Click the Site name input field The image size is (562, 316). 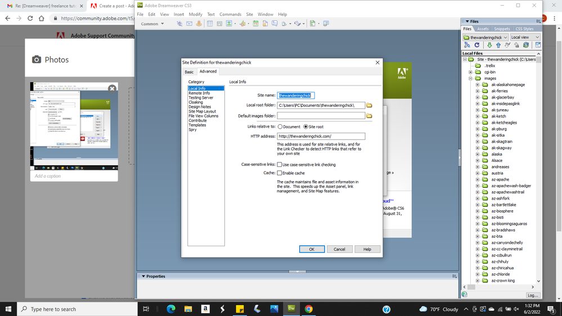point(296,95)
